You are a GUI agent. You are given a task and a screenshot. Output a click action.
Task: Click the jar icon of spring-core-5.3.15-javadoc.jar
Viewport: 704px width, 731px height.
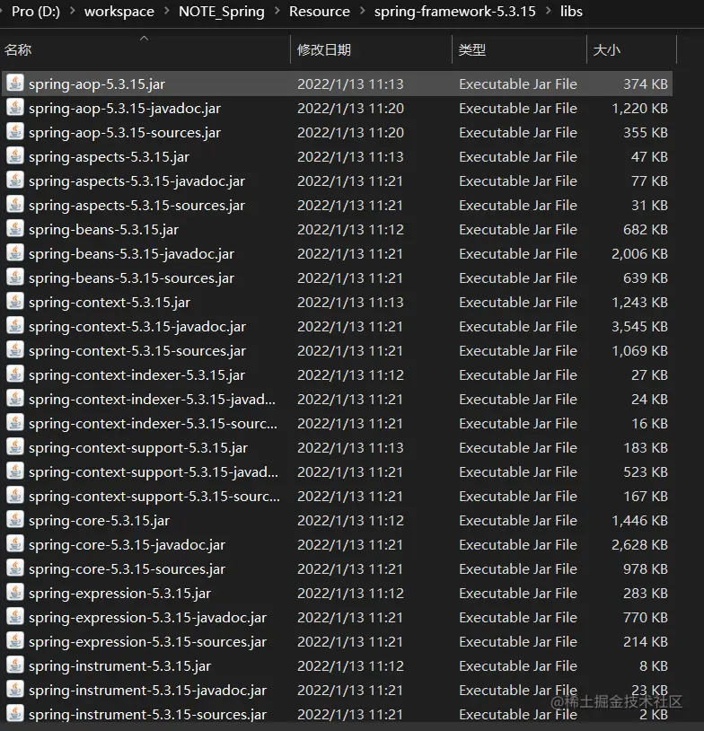click(x=15, y=544)
